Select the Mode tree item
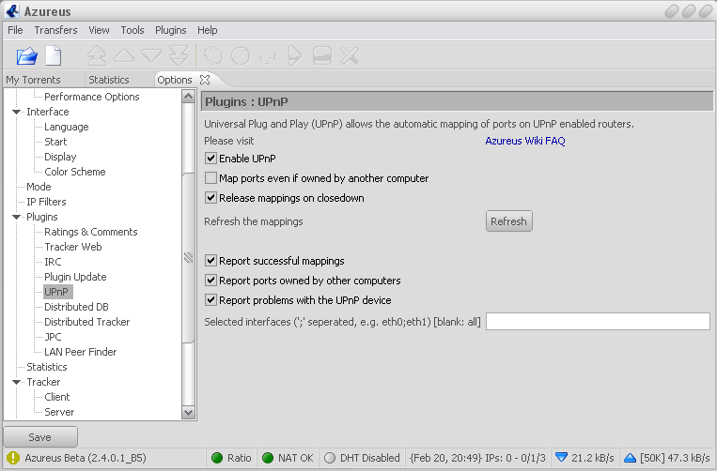This screenshot has height=471, width=717. [x=39, y=187]
